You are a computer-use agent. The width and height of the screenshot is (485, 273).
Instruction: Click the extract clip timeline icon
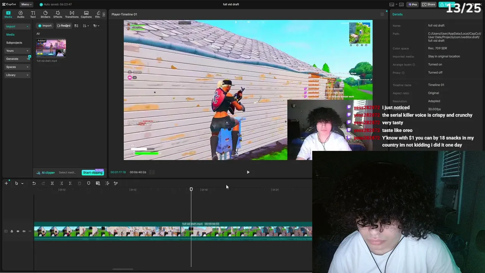tap(107, 183)
